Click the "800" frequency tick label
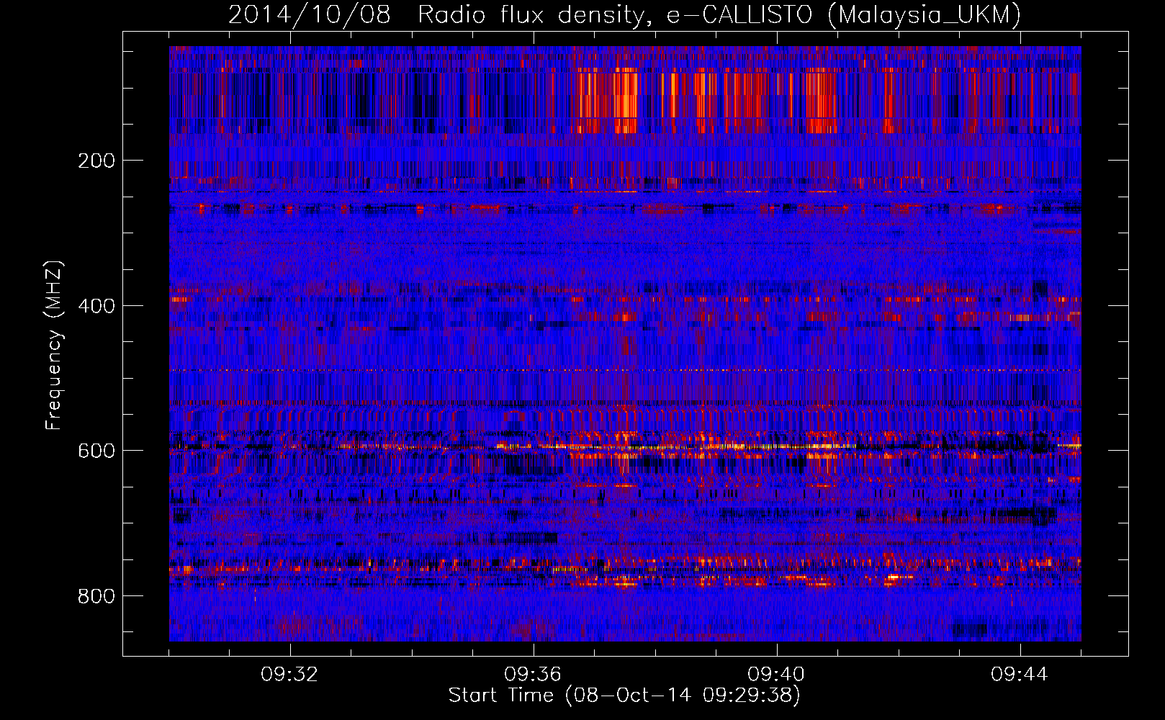The image size is (1165, 720). point(96,596)
